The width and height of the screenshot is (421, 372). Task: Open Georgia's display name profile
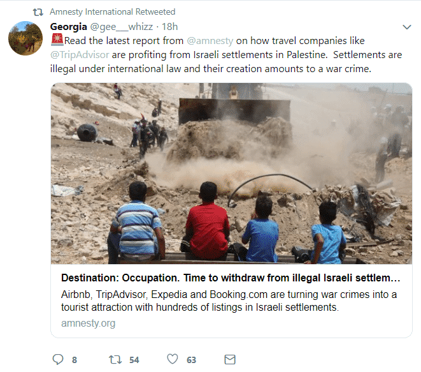pyautogui.click(x=68, y=27)
